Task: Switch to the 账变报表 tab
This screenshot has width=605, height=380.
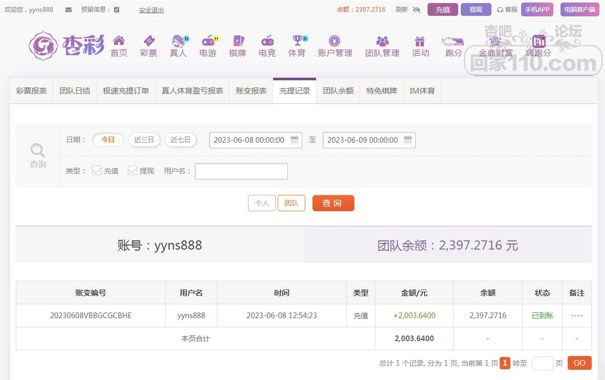Action: pyautogui.click(x=251, y=91)
